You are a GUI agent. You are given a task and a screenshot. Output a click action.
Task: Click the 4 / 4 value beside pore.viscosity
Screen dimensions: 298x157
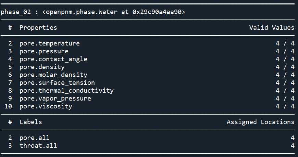tap(285, 106)
